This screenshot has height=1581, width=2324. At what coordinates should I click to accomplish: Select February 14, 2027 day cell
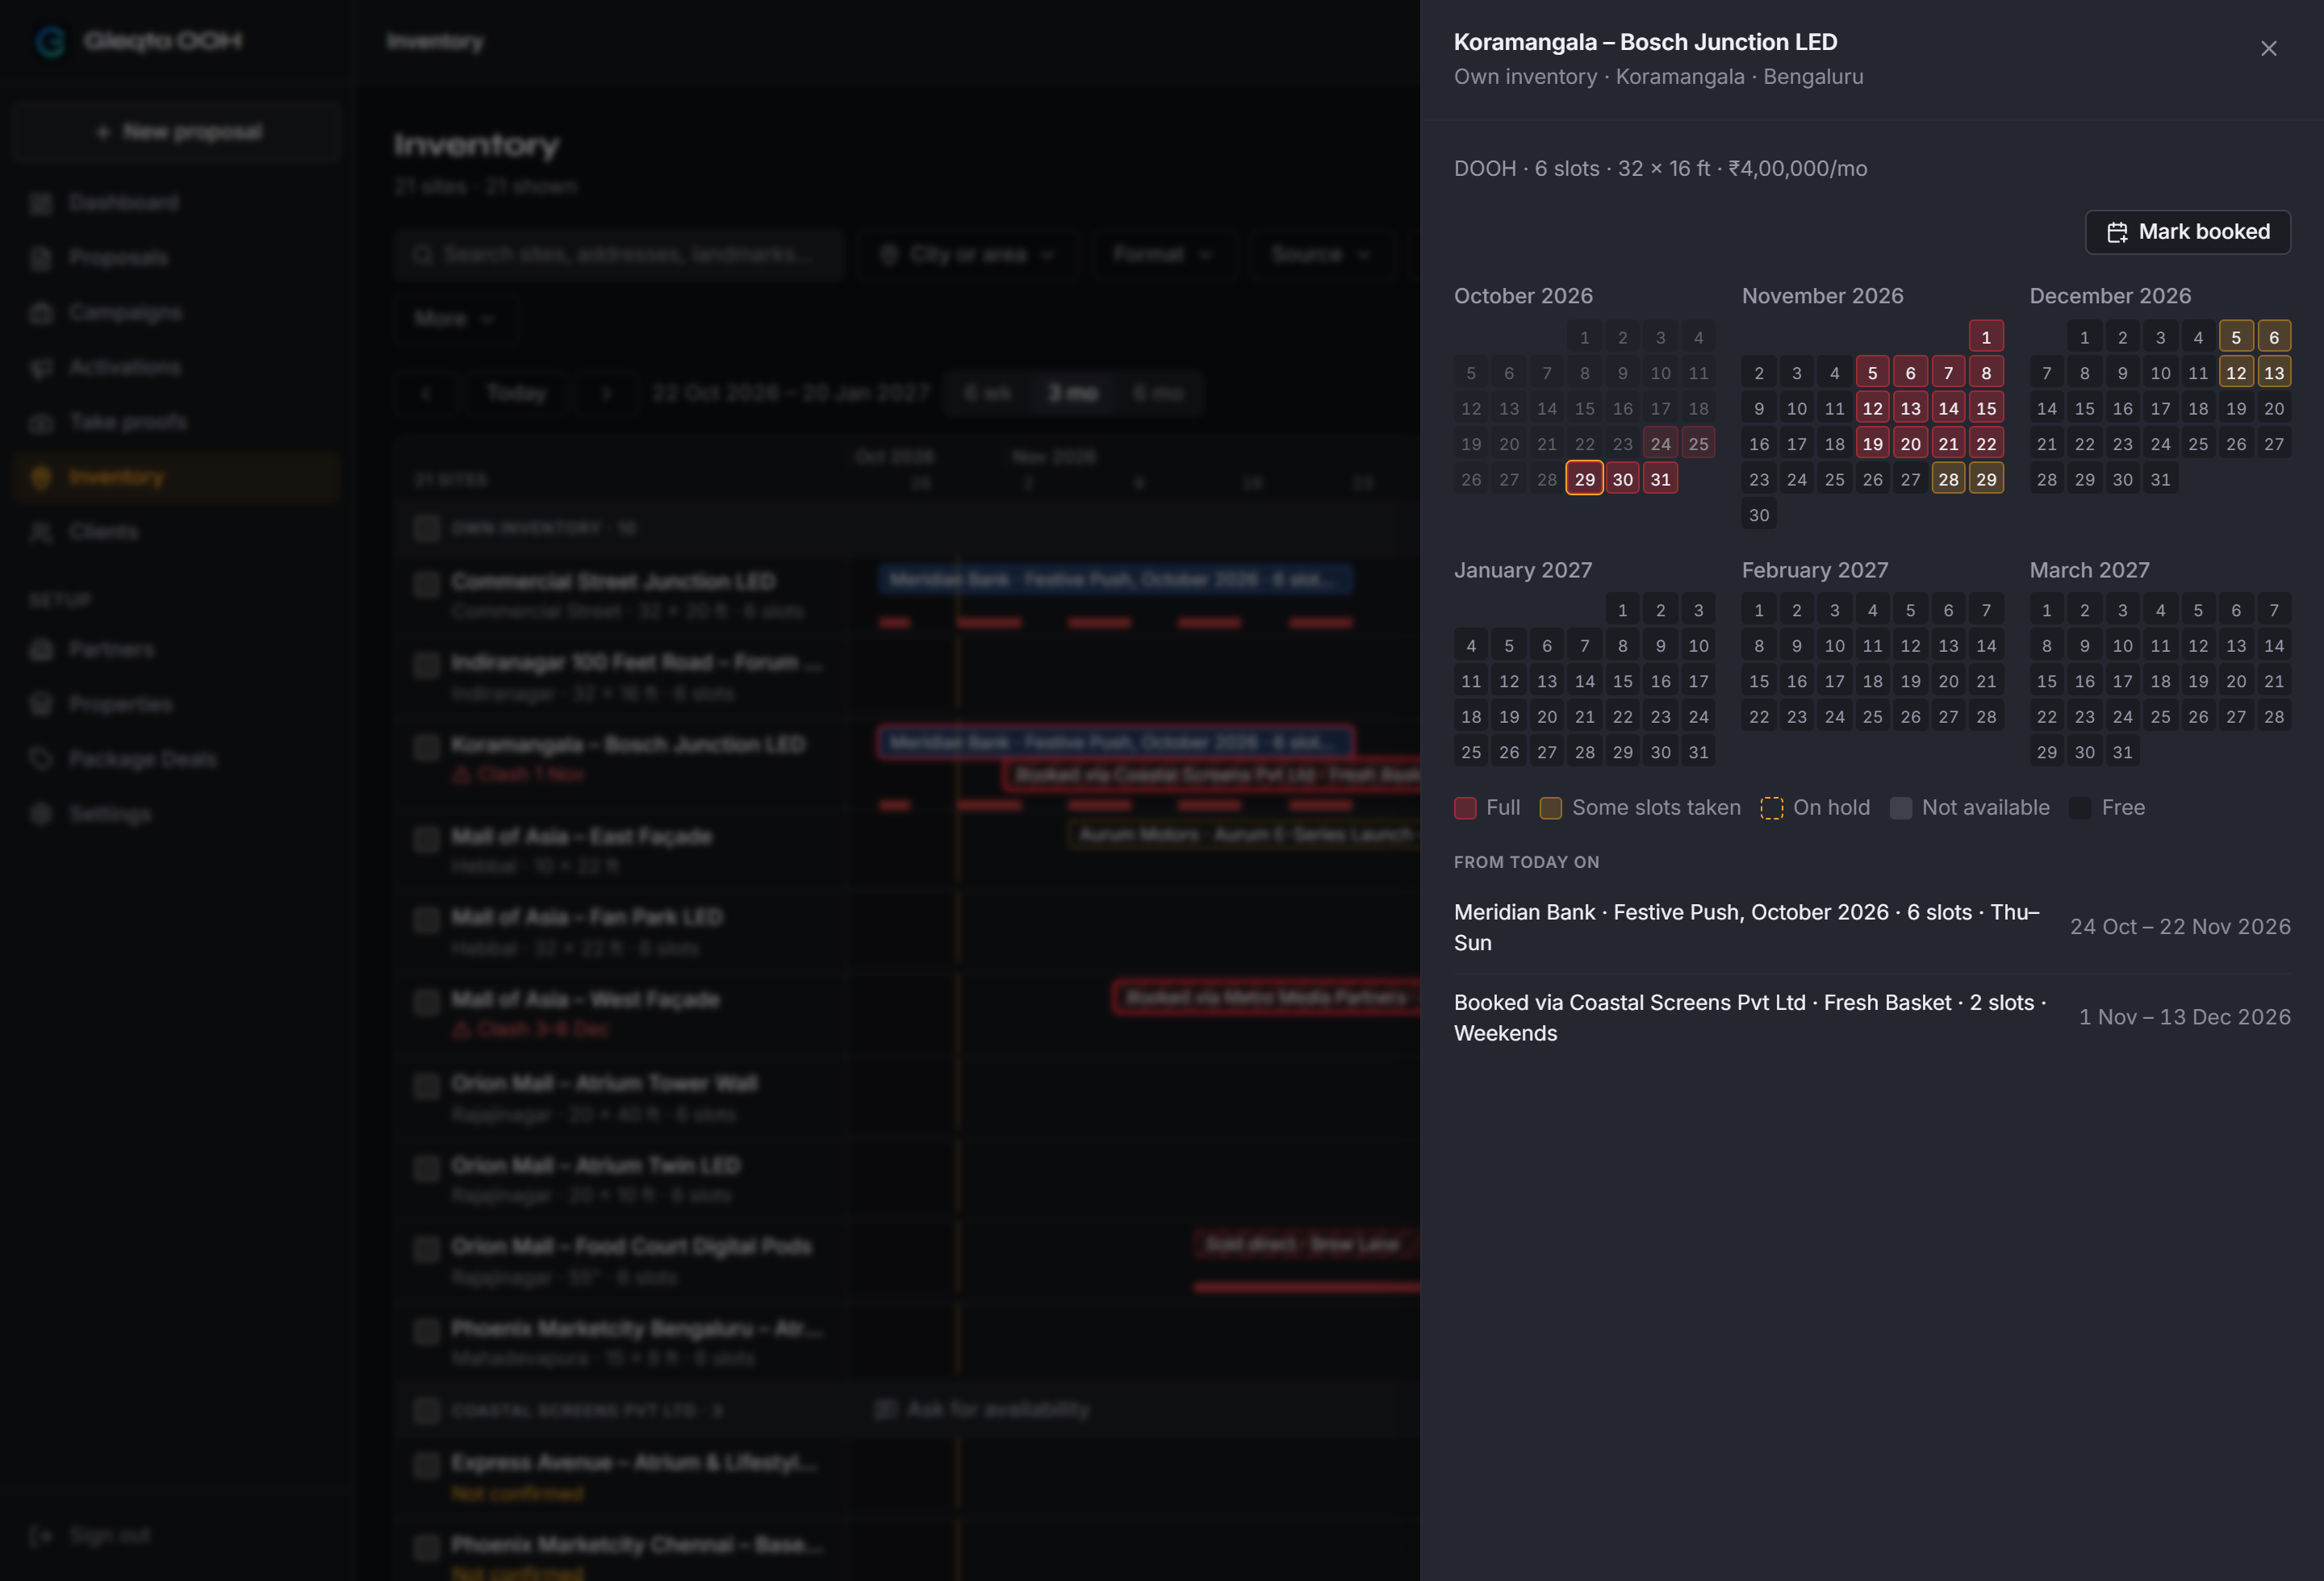click(x=1986, y=645)
